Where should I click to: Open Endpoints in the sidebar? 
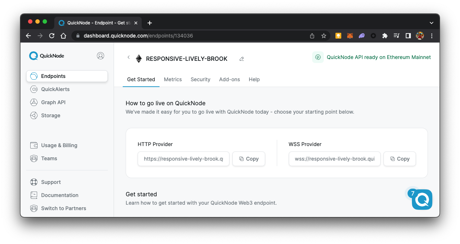click(x=67, y=76)
